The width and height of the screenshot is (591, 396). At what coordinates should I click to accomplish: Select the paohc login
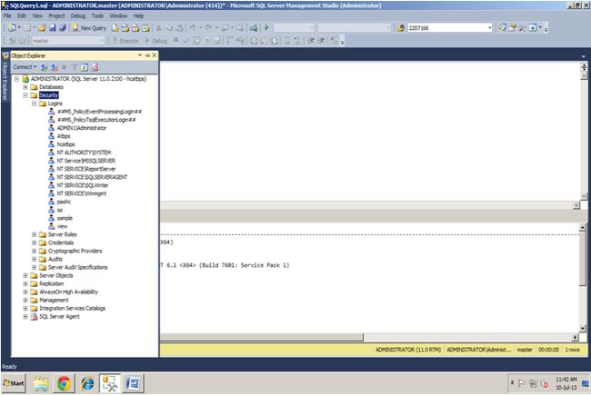click(64, 202)
